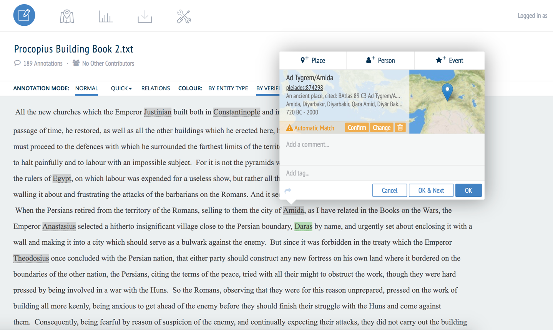Open the settings tools icon
The image size is (553, 330).
(x=184, y=17)
